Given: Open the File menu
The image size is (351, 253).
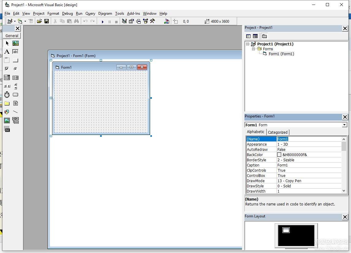Looking at the screenshot, I should [x=7, y=13].
